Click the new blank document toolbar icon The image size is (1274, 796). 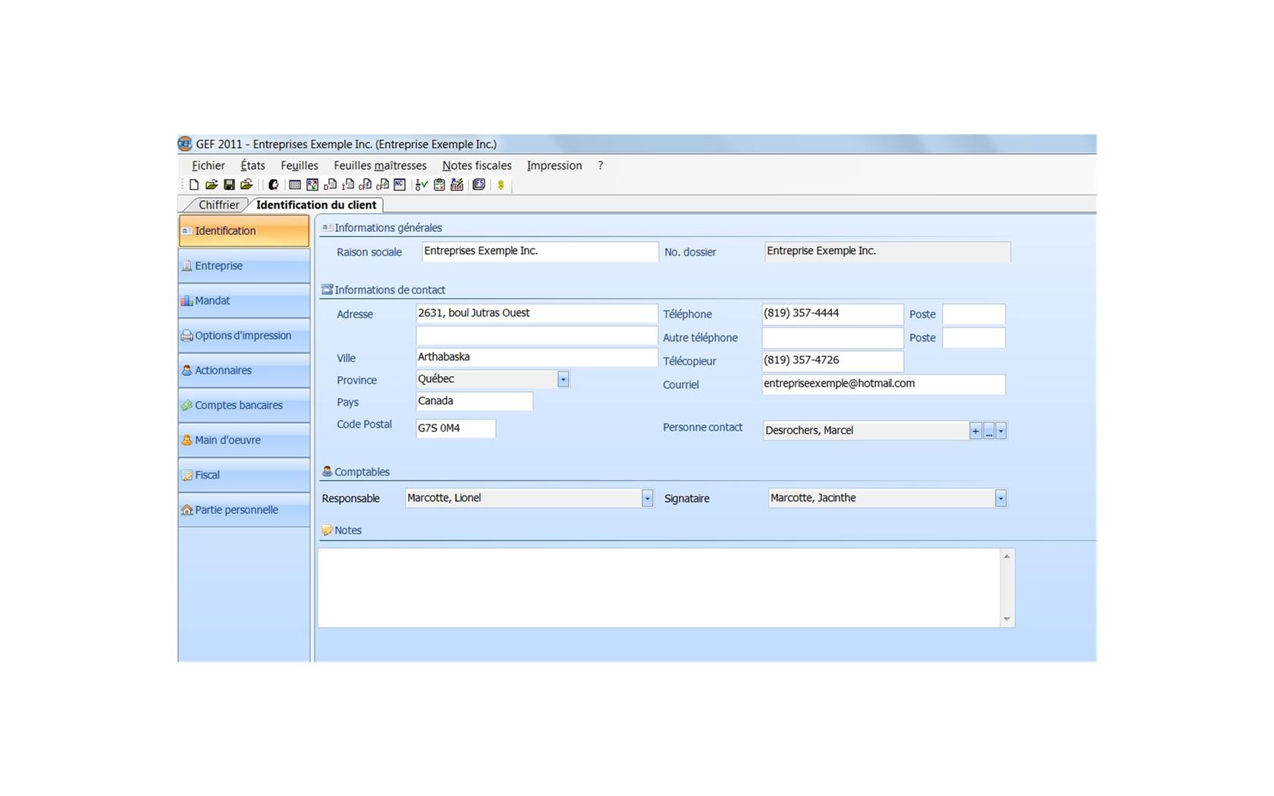point(194,184)
